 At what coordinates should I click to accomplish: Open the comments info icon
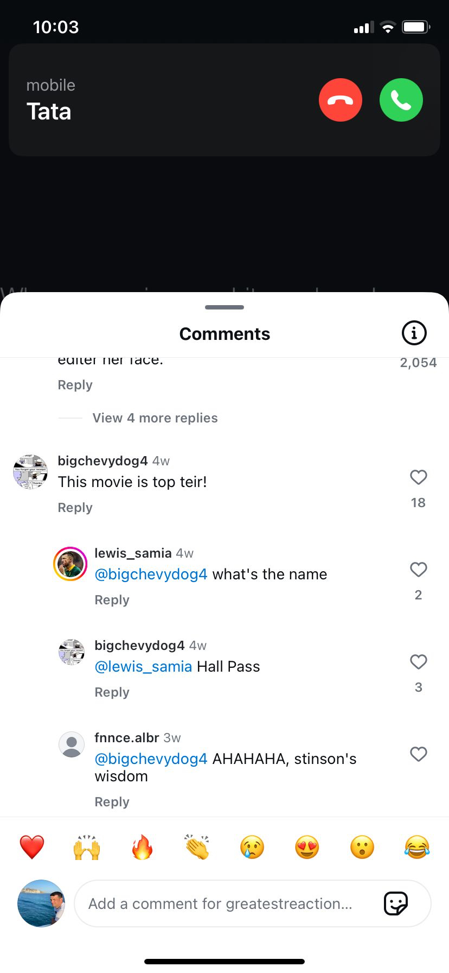(x=414, y=333)
